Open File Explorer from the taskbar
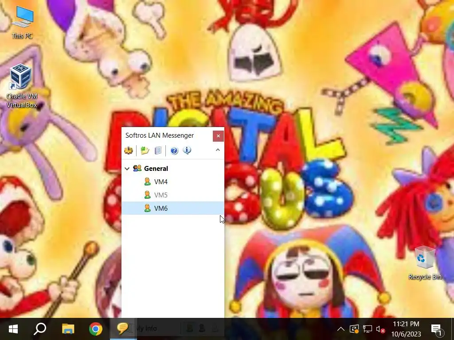This screenshot has width=454, height=340. (68, 329)
